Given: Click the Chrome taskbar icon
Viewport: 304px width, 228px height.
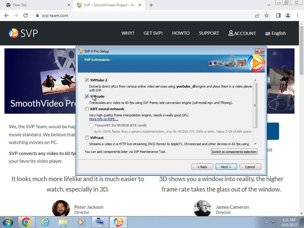Looking at the screenshot, I should click(x=26, y=222).
